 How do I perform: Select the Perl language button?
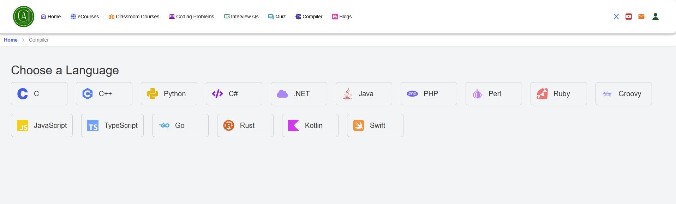[494, 94]
